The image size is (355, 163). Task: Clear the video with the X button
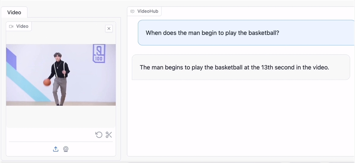pos(109,28)
